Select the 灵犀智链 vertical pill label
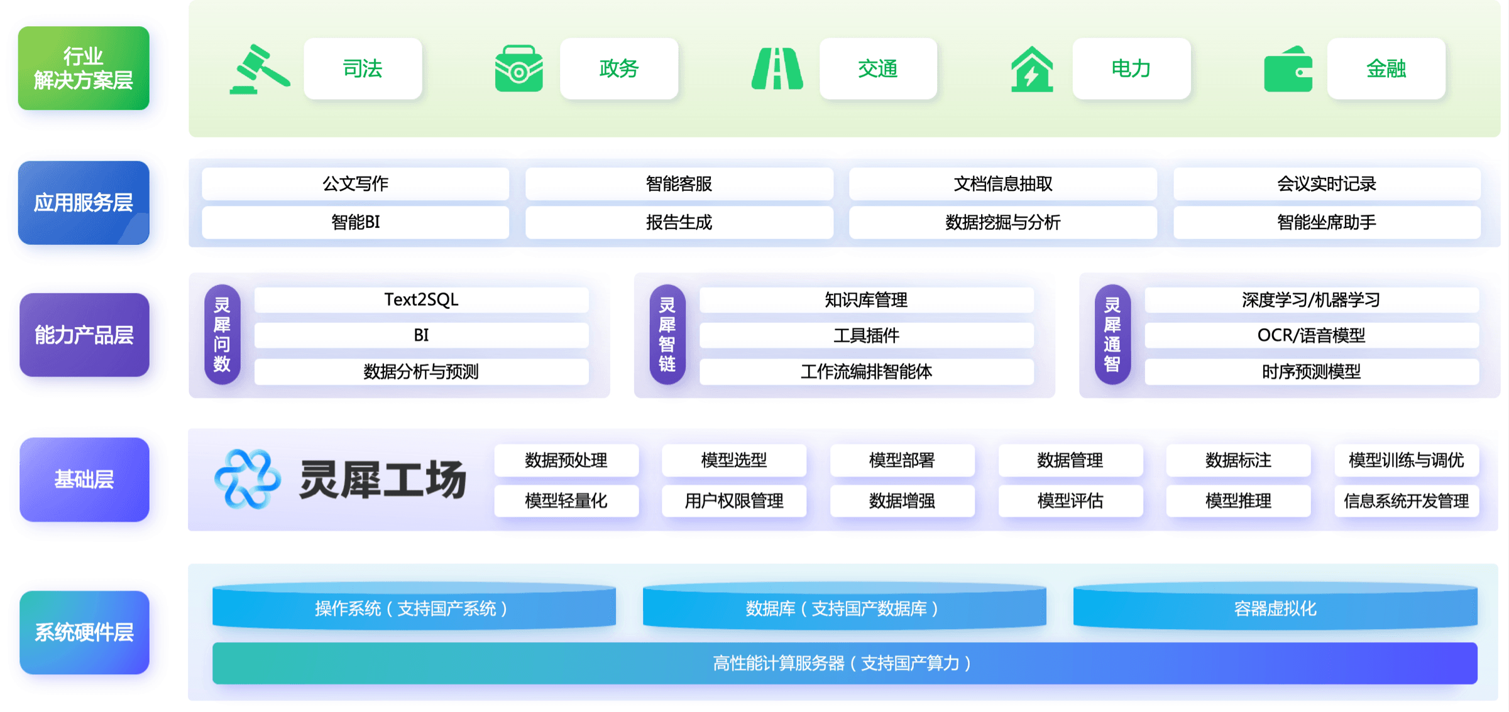Screen dimensions: 1509x712 [x=667, y=335]
